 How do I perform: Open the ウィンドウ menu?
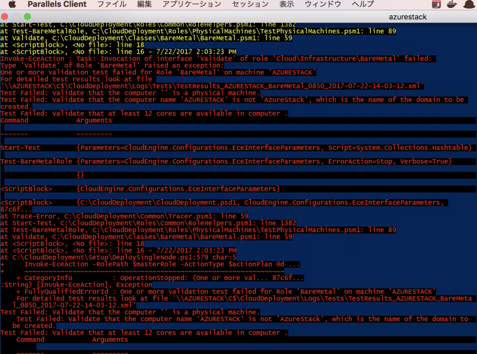(x=323, y=4)
